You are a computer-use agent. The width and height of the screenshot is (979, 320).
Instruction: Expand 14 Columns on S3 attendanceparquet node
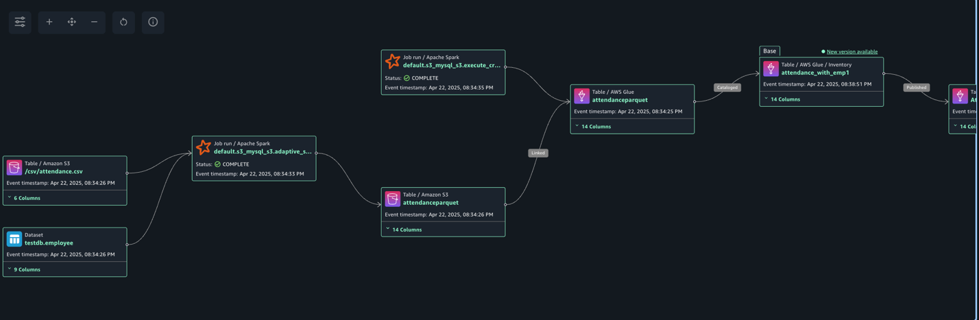click(x=404, y=230)
